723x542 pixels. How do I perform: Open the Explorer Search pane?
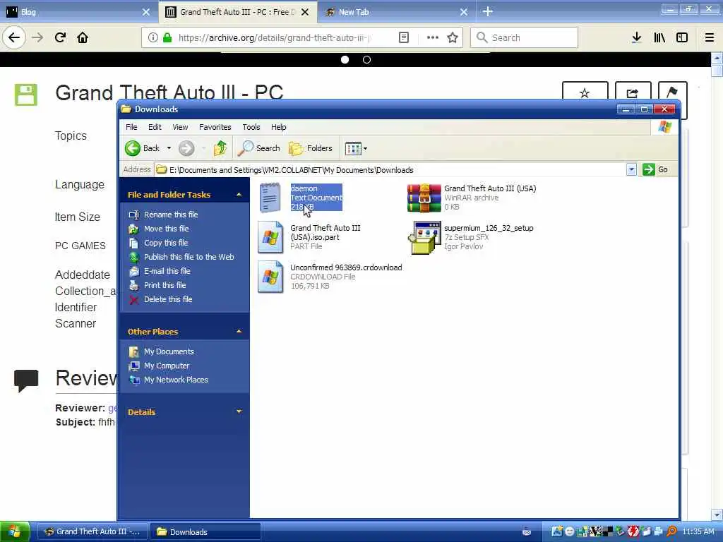(x=259, y=148)
